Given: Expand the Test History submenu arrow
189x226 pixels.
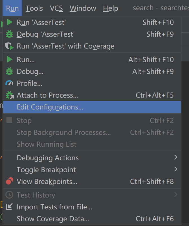Looking at the screenshot, I should [176, 194].
